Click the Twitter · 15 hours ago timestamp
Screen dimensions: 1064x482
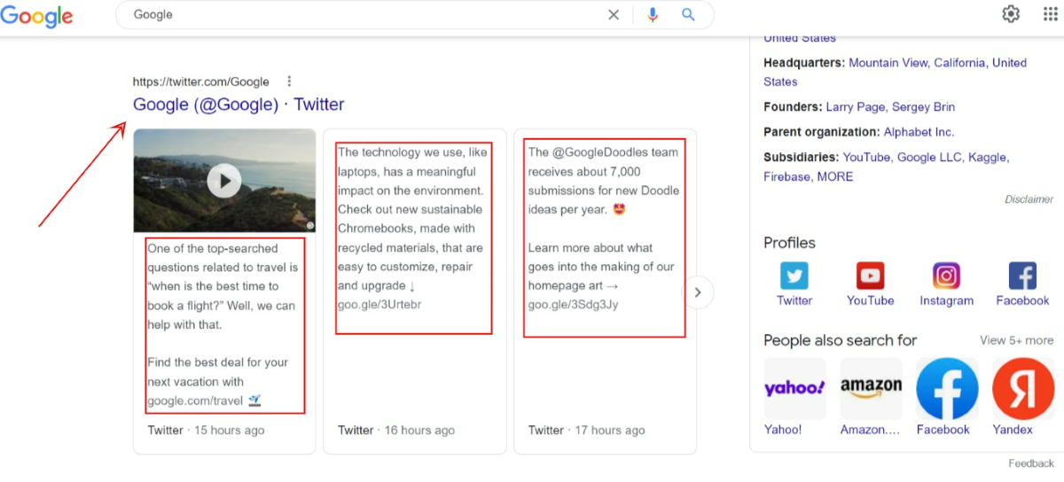pyautogui.click(x=206, y=430)
